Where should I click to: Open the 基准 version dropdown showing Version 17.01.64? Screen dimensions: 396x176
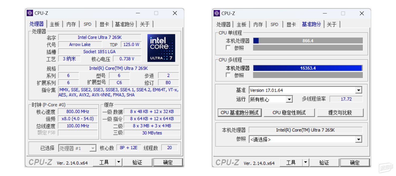pyautogui.click(x=305, y=90)
